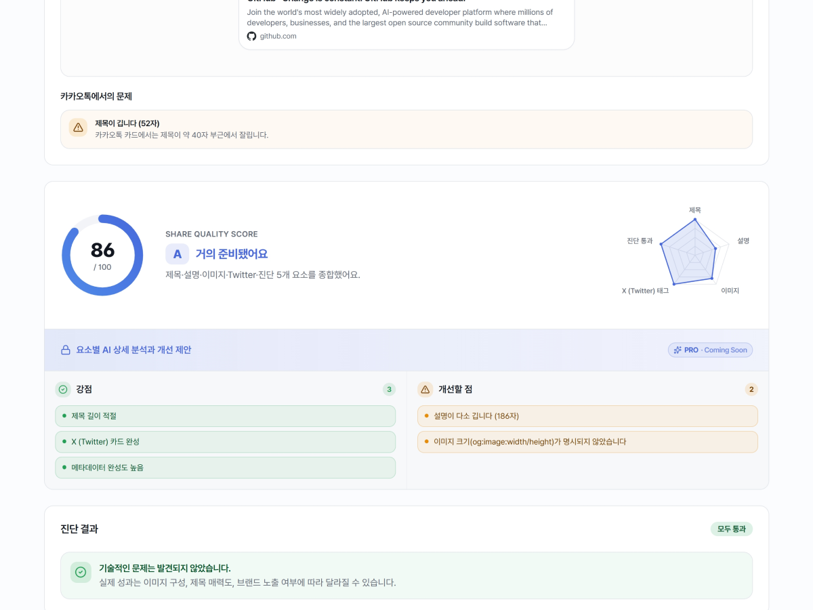This screenshot has height=610, width=813.
Task: Click the lock icon beside AI analysis heading
Action: tap(66, 350)
